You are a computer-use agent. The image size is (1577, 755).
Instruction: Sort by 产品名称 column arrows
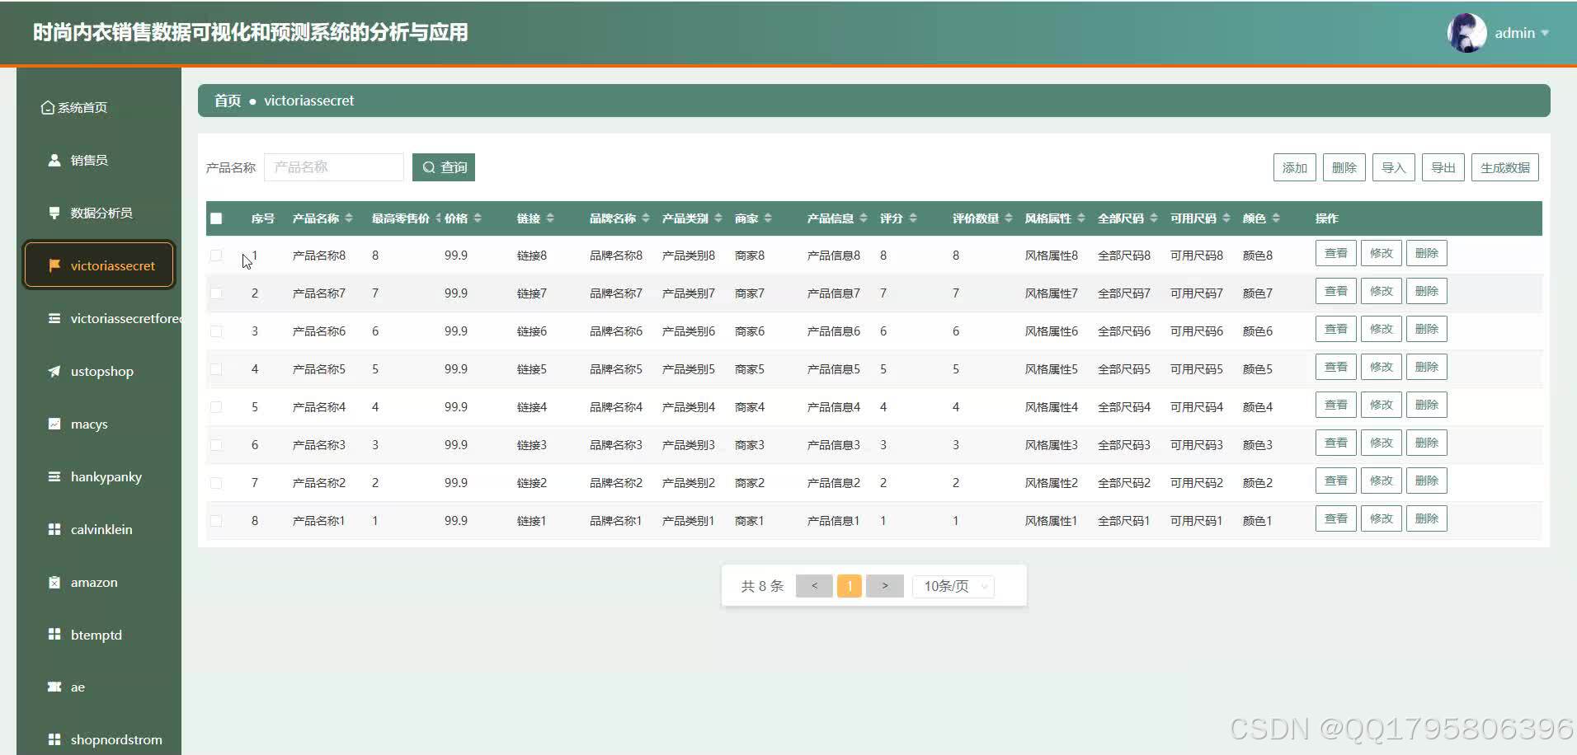(349, 218)
